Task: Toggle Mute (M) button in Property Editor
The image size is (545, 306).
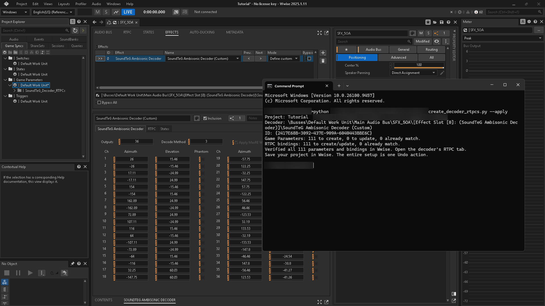Action: pyautogui.click(x=421, y=33)
